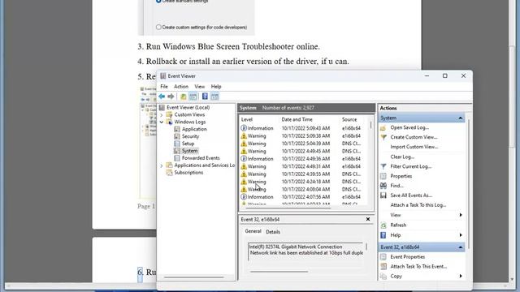The image size is (520, 292).
Task: Select the Application log in the tree
Action: coord(194,129)
